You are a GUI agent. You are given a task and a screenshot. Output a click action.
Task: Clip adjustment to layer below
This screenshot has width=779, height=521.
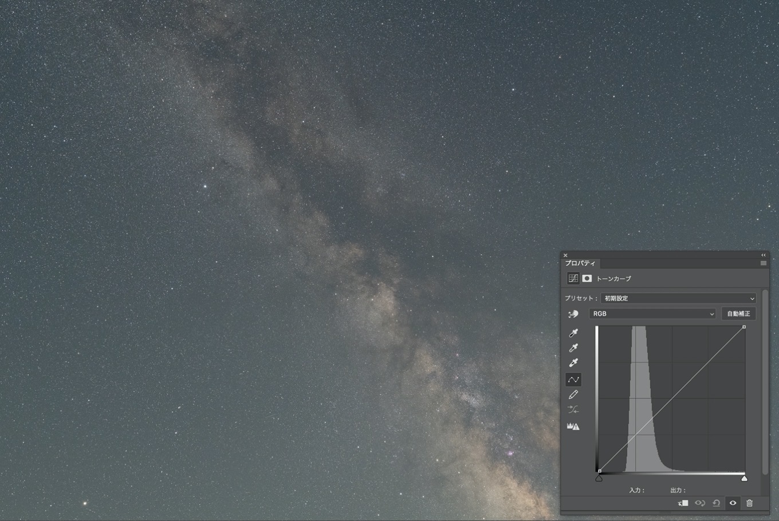(683, 503)
